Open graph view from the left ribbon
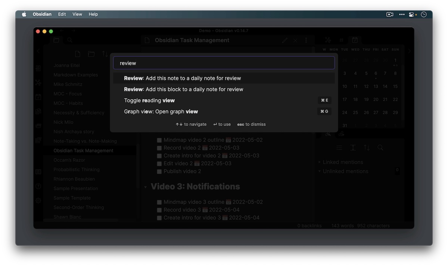Screen dimensions: 448x266 tap(38, 83)
